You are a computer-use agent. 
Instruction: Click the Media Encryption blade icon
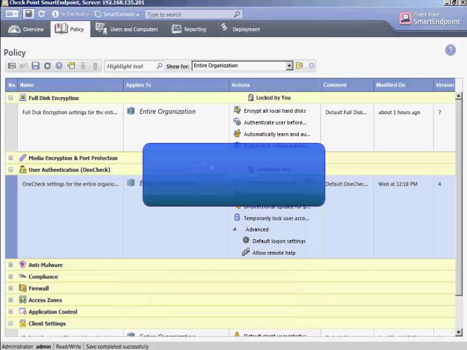23,157
